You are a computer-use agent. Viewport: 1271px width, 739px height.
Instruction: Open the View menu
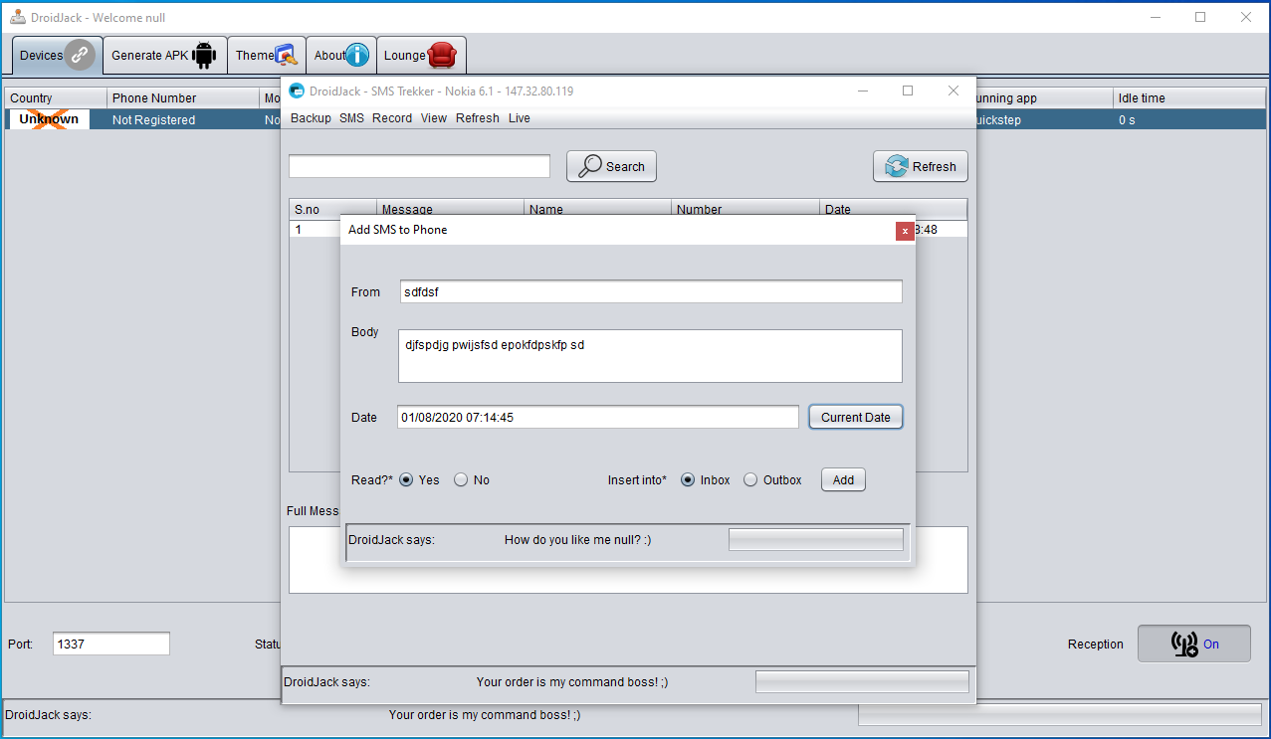pos(434,118)
